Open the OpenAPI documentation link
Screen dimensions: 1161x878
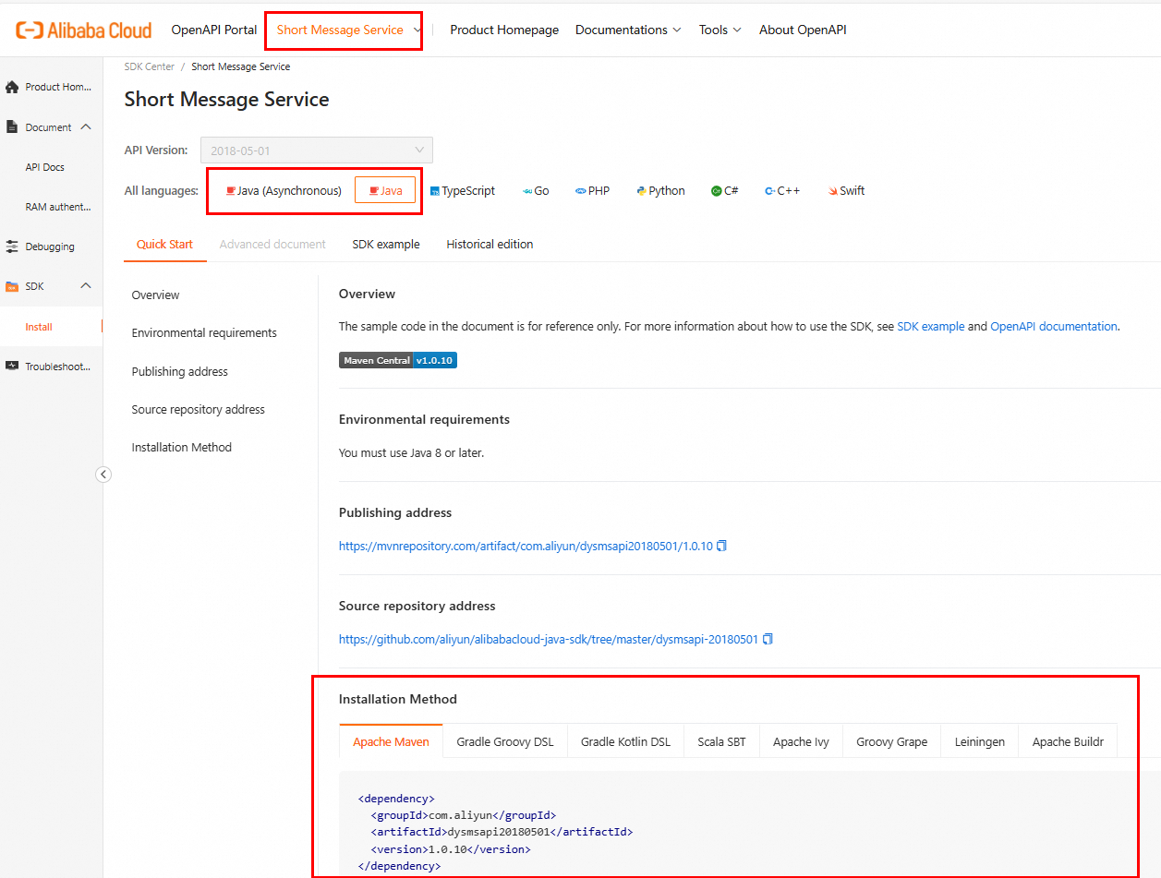click(x=1054, y=327)
